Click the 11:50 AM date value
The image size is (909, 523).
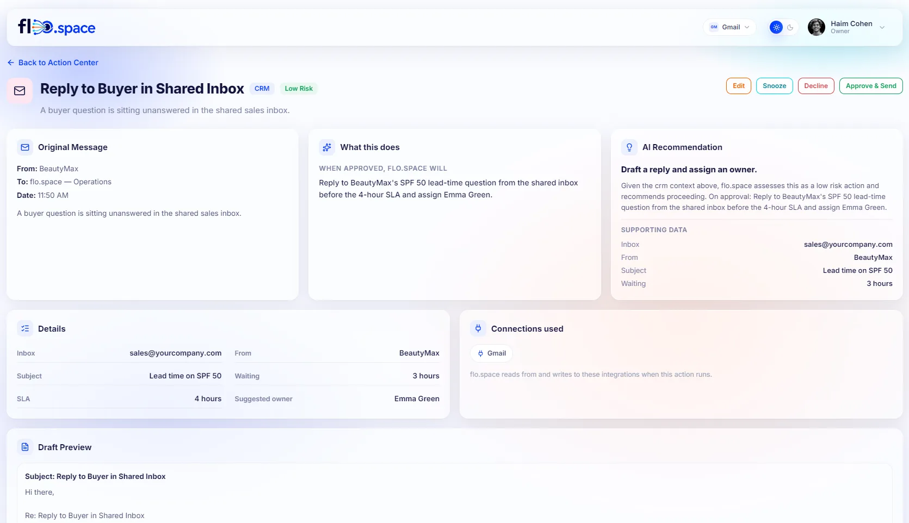click(x=53, y=195)
